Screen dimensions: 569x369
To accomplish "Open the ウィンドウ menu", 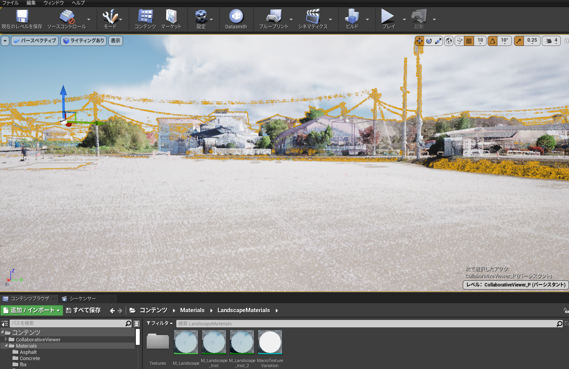I will pyautogui.click(x=54, y=3).
